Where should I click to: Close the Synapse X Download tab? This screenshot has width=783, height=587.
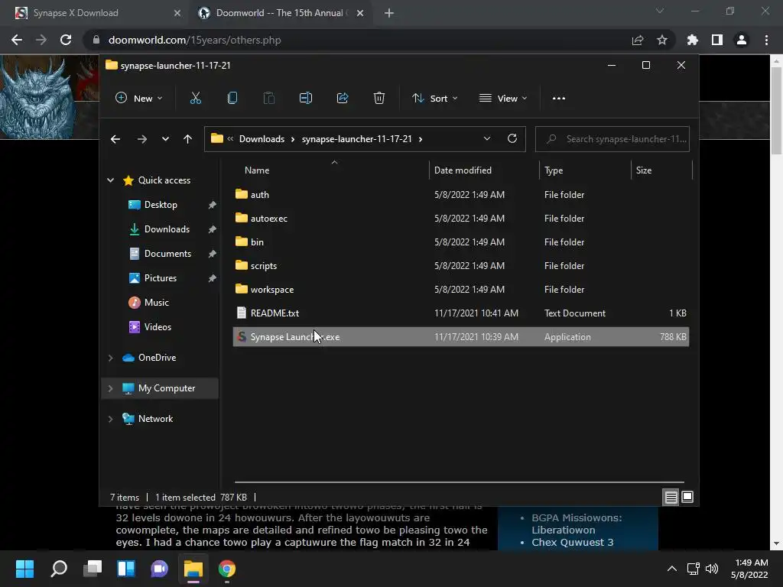[177, 13]
